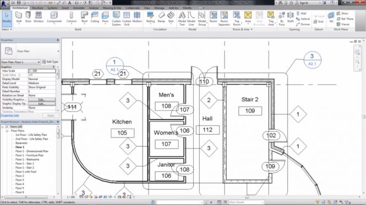This screenshot has height=205, width=366.
Task: Collapse the Floor Plans tree node
Action: tap(7, 131)
